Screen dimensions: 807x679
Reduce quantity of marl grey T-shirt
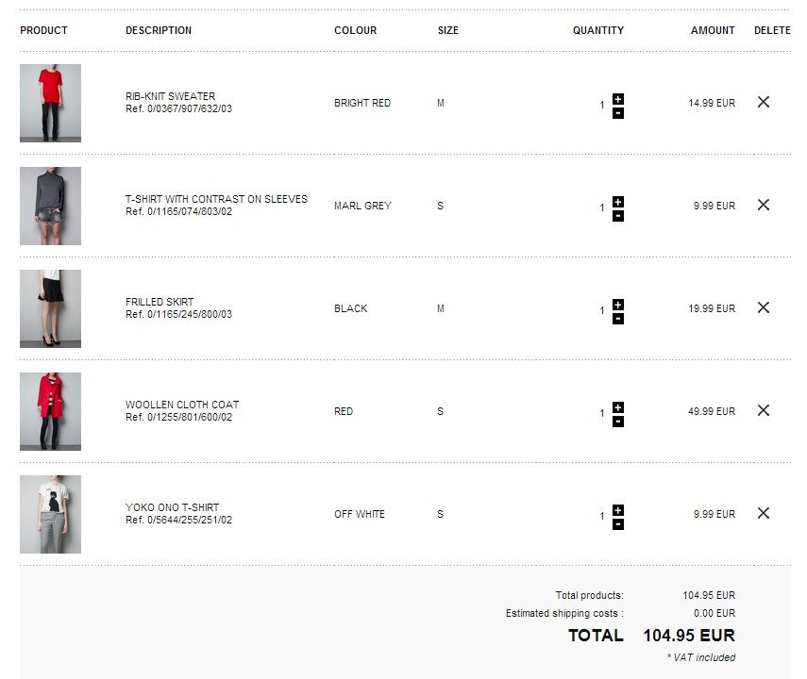(618, 216)
